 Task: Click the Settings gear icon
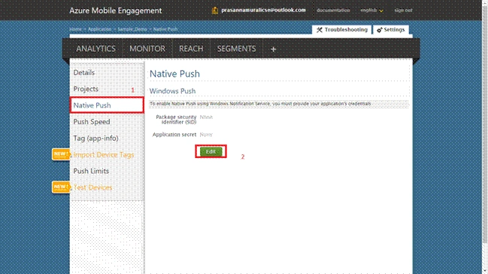380,30
